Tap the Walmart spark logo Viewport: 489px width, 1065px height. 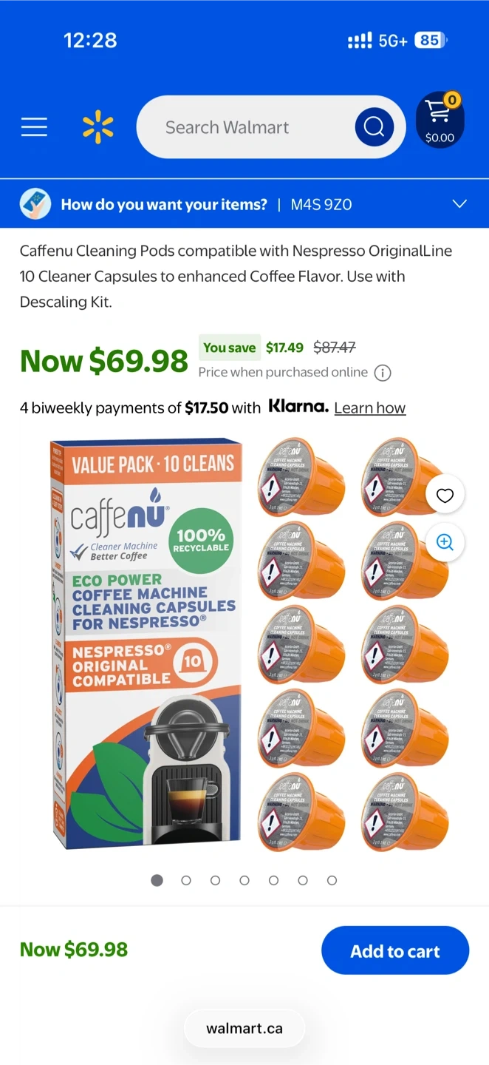tap(98, 127)
